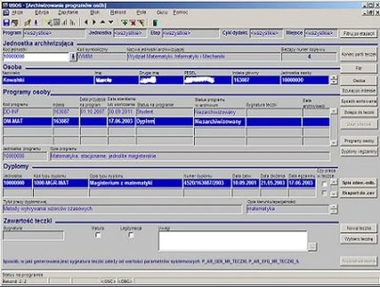Click inside the Uwagi text field

pyautogui.click(x=232, y=240)
